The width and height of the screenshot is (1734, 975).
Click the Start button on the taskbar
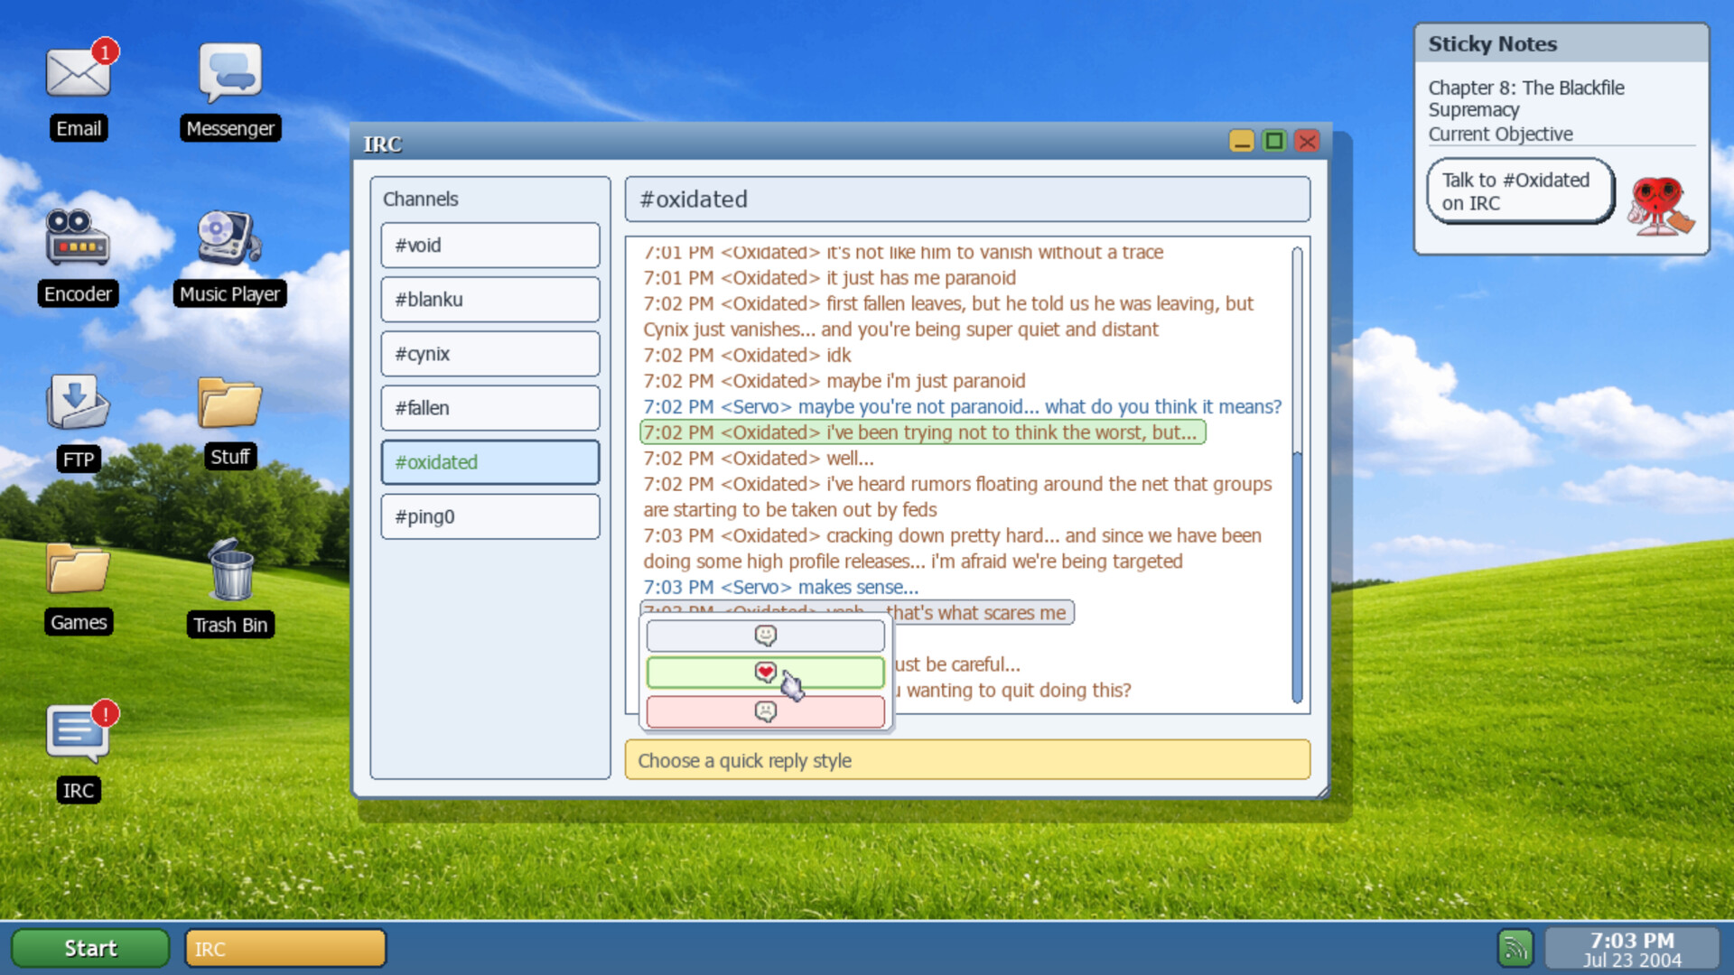[89, 948]
